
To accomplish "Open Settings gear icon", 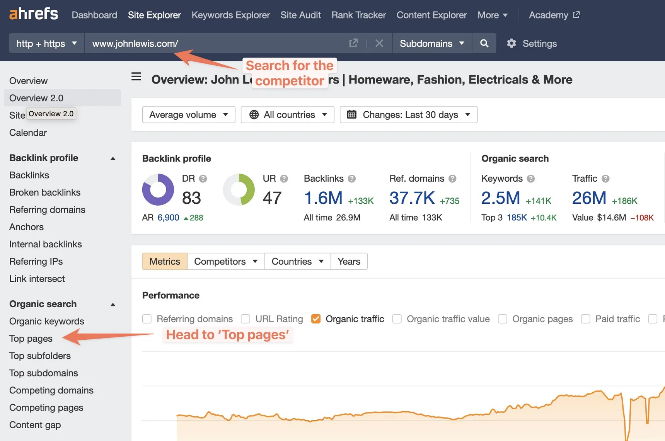I will (x=512, y=43).
